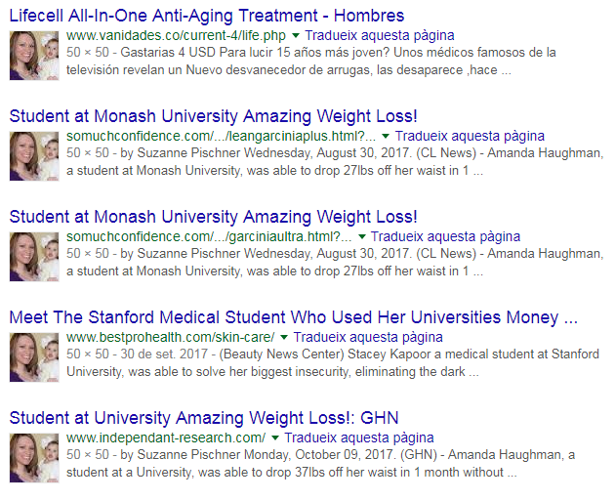Open the Lifecell All-In-One Anti-Aging Treatment result

click(207, 16)
